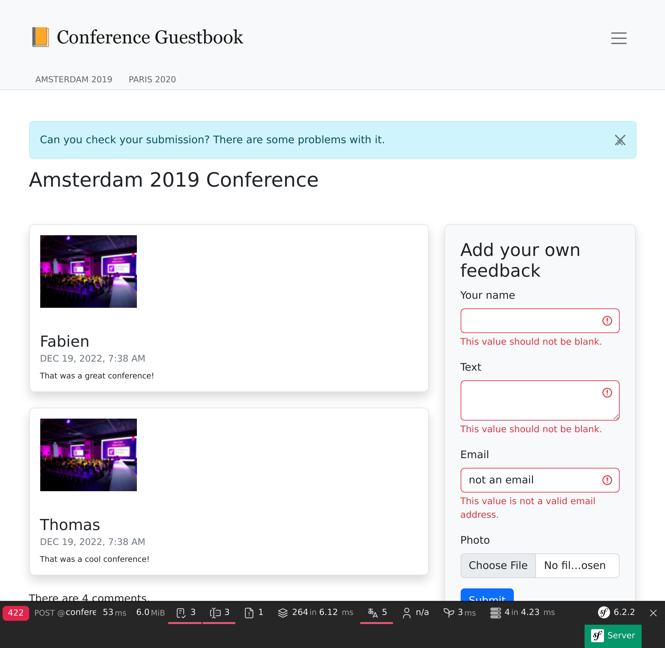Click the Email input field
Screen dimensions: 665x648
coord(539,480)
